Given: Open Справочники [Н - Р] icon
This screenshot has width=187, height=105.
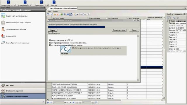Looking at the screenshot, I should [x=25, y=2].
